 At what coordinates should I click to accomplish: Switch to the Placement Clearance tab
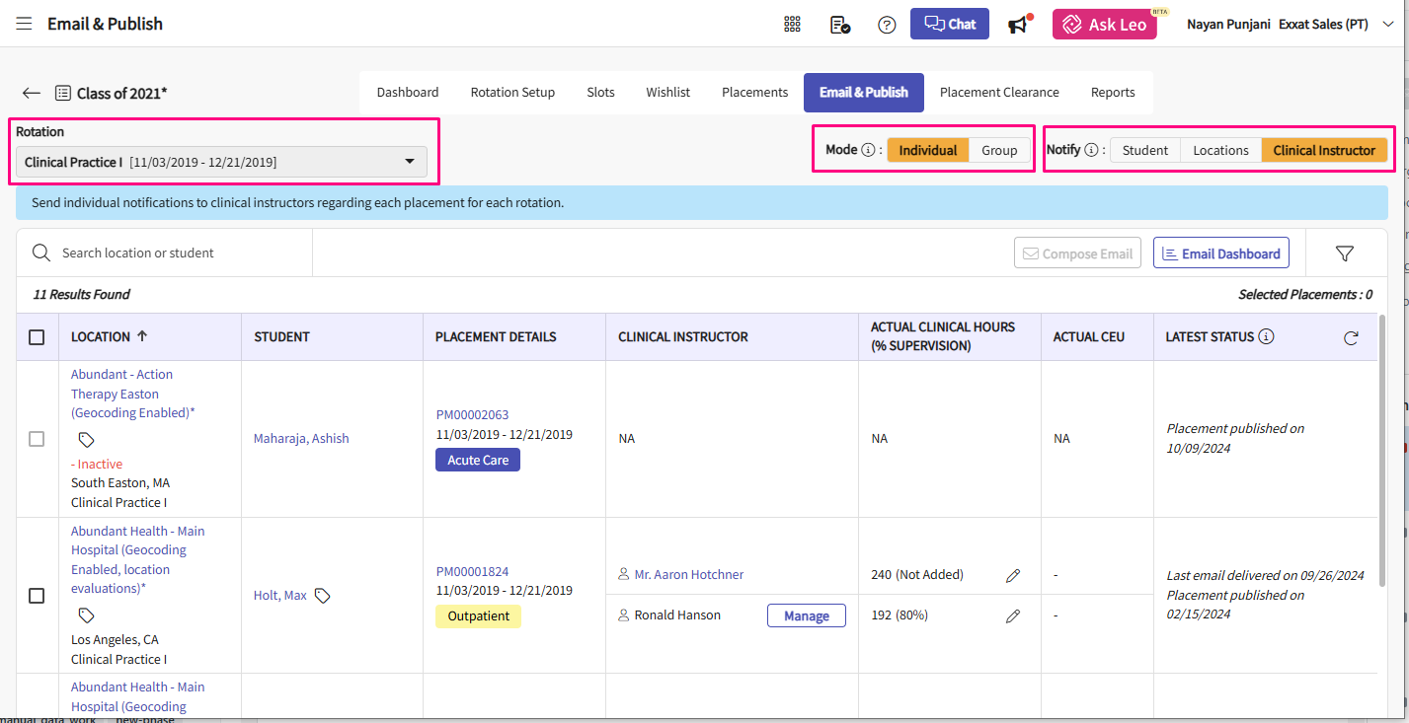tap(999, 93)
